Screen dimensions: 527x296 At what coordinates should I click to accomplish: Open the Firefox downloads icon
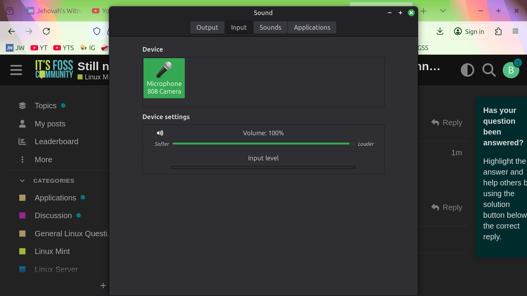tap(440, 32)
